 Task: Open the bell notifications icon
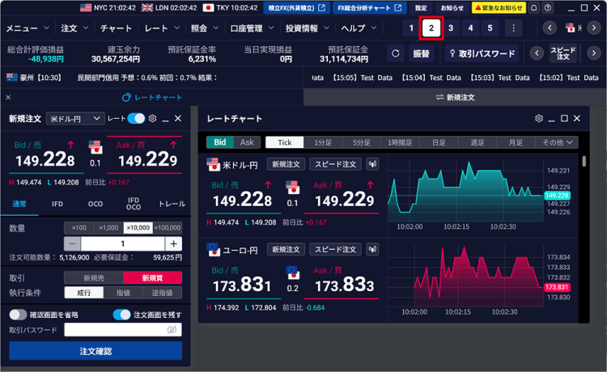pos(536,8)
